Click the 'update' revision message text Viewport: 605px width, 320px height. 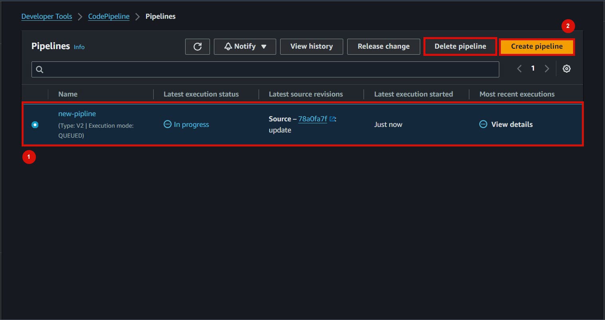point(280,130)
